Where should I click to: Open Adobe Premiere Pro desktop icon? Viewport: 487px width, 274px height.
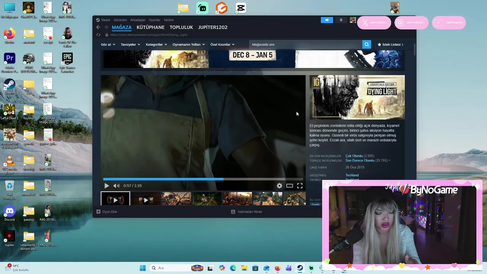click(10, 63)
